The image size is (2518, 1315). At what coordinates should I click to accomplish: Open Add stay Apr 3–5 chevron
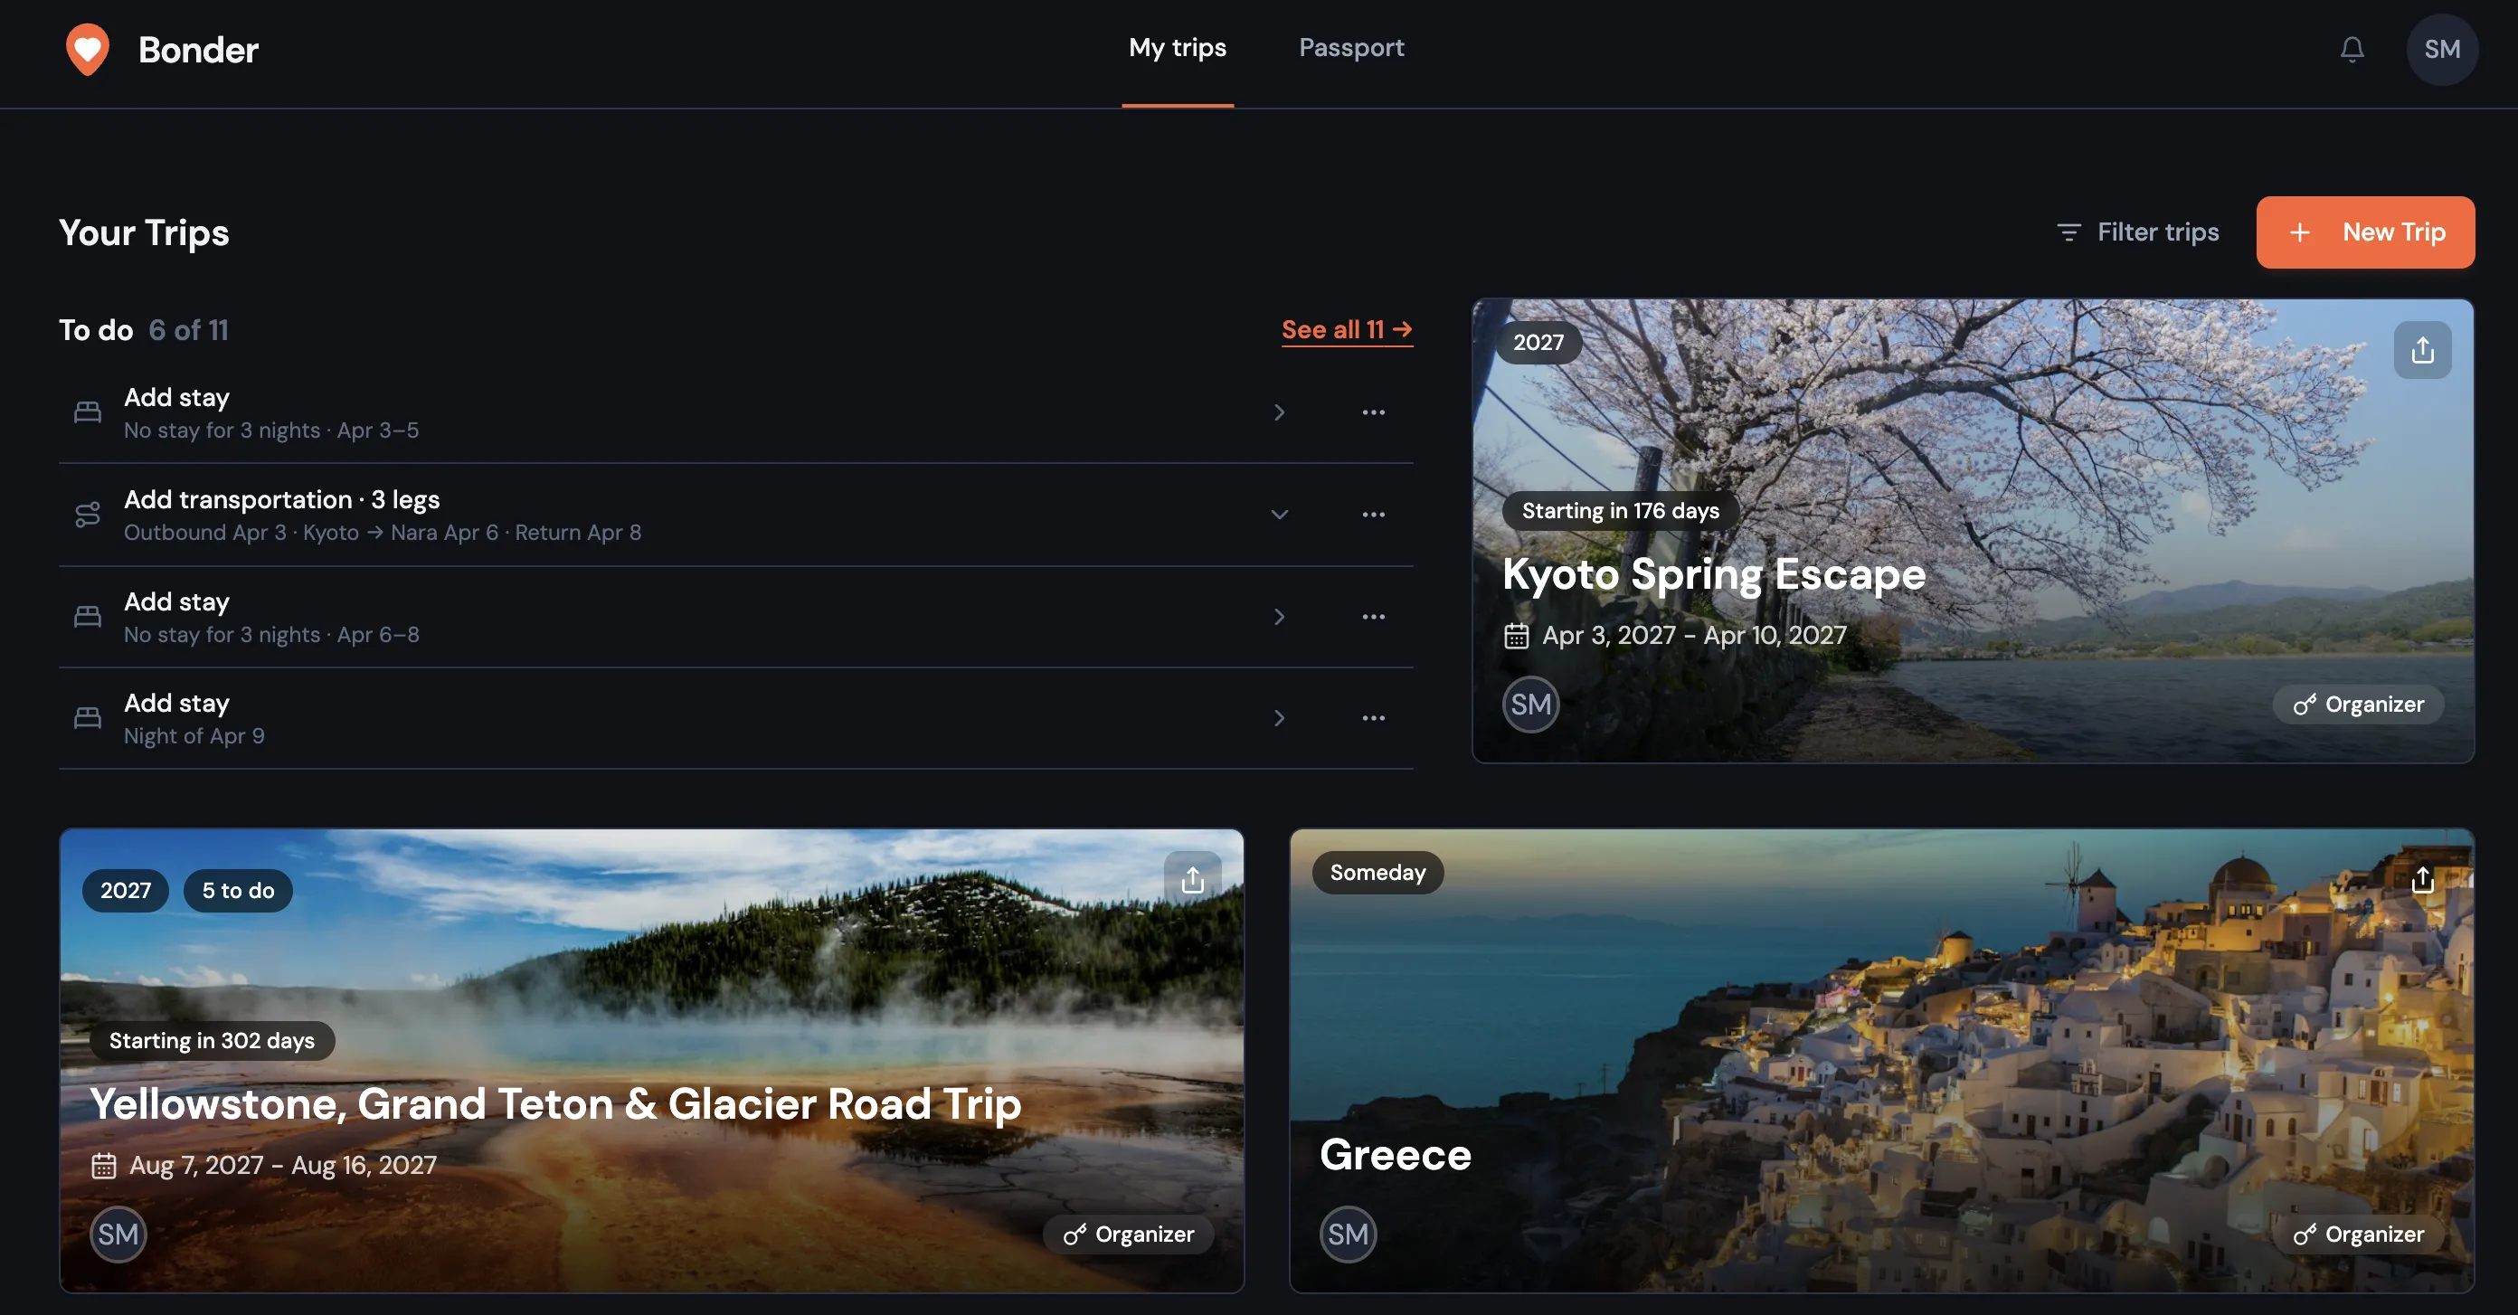pyautogui.click(x=1279, y=412)
